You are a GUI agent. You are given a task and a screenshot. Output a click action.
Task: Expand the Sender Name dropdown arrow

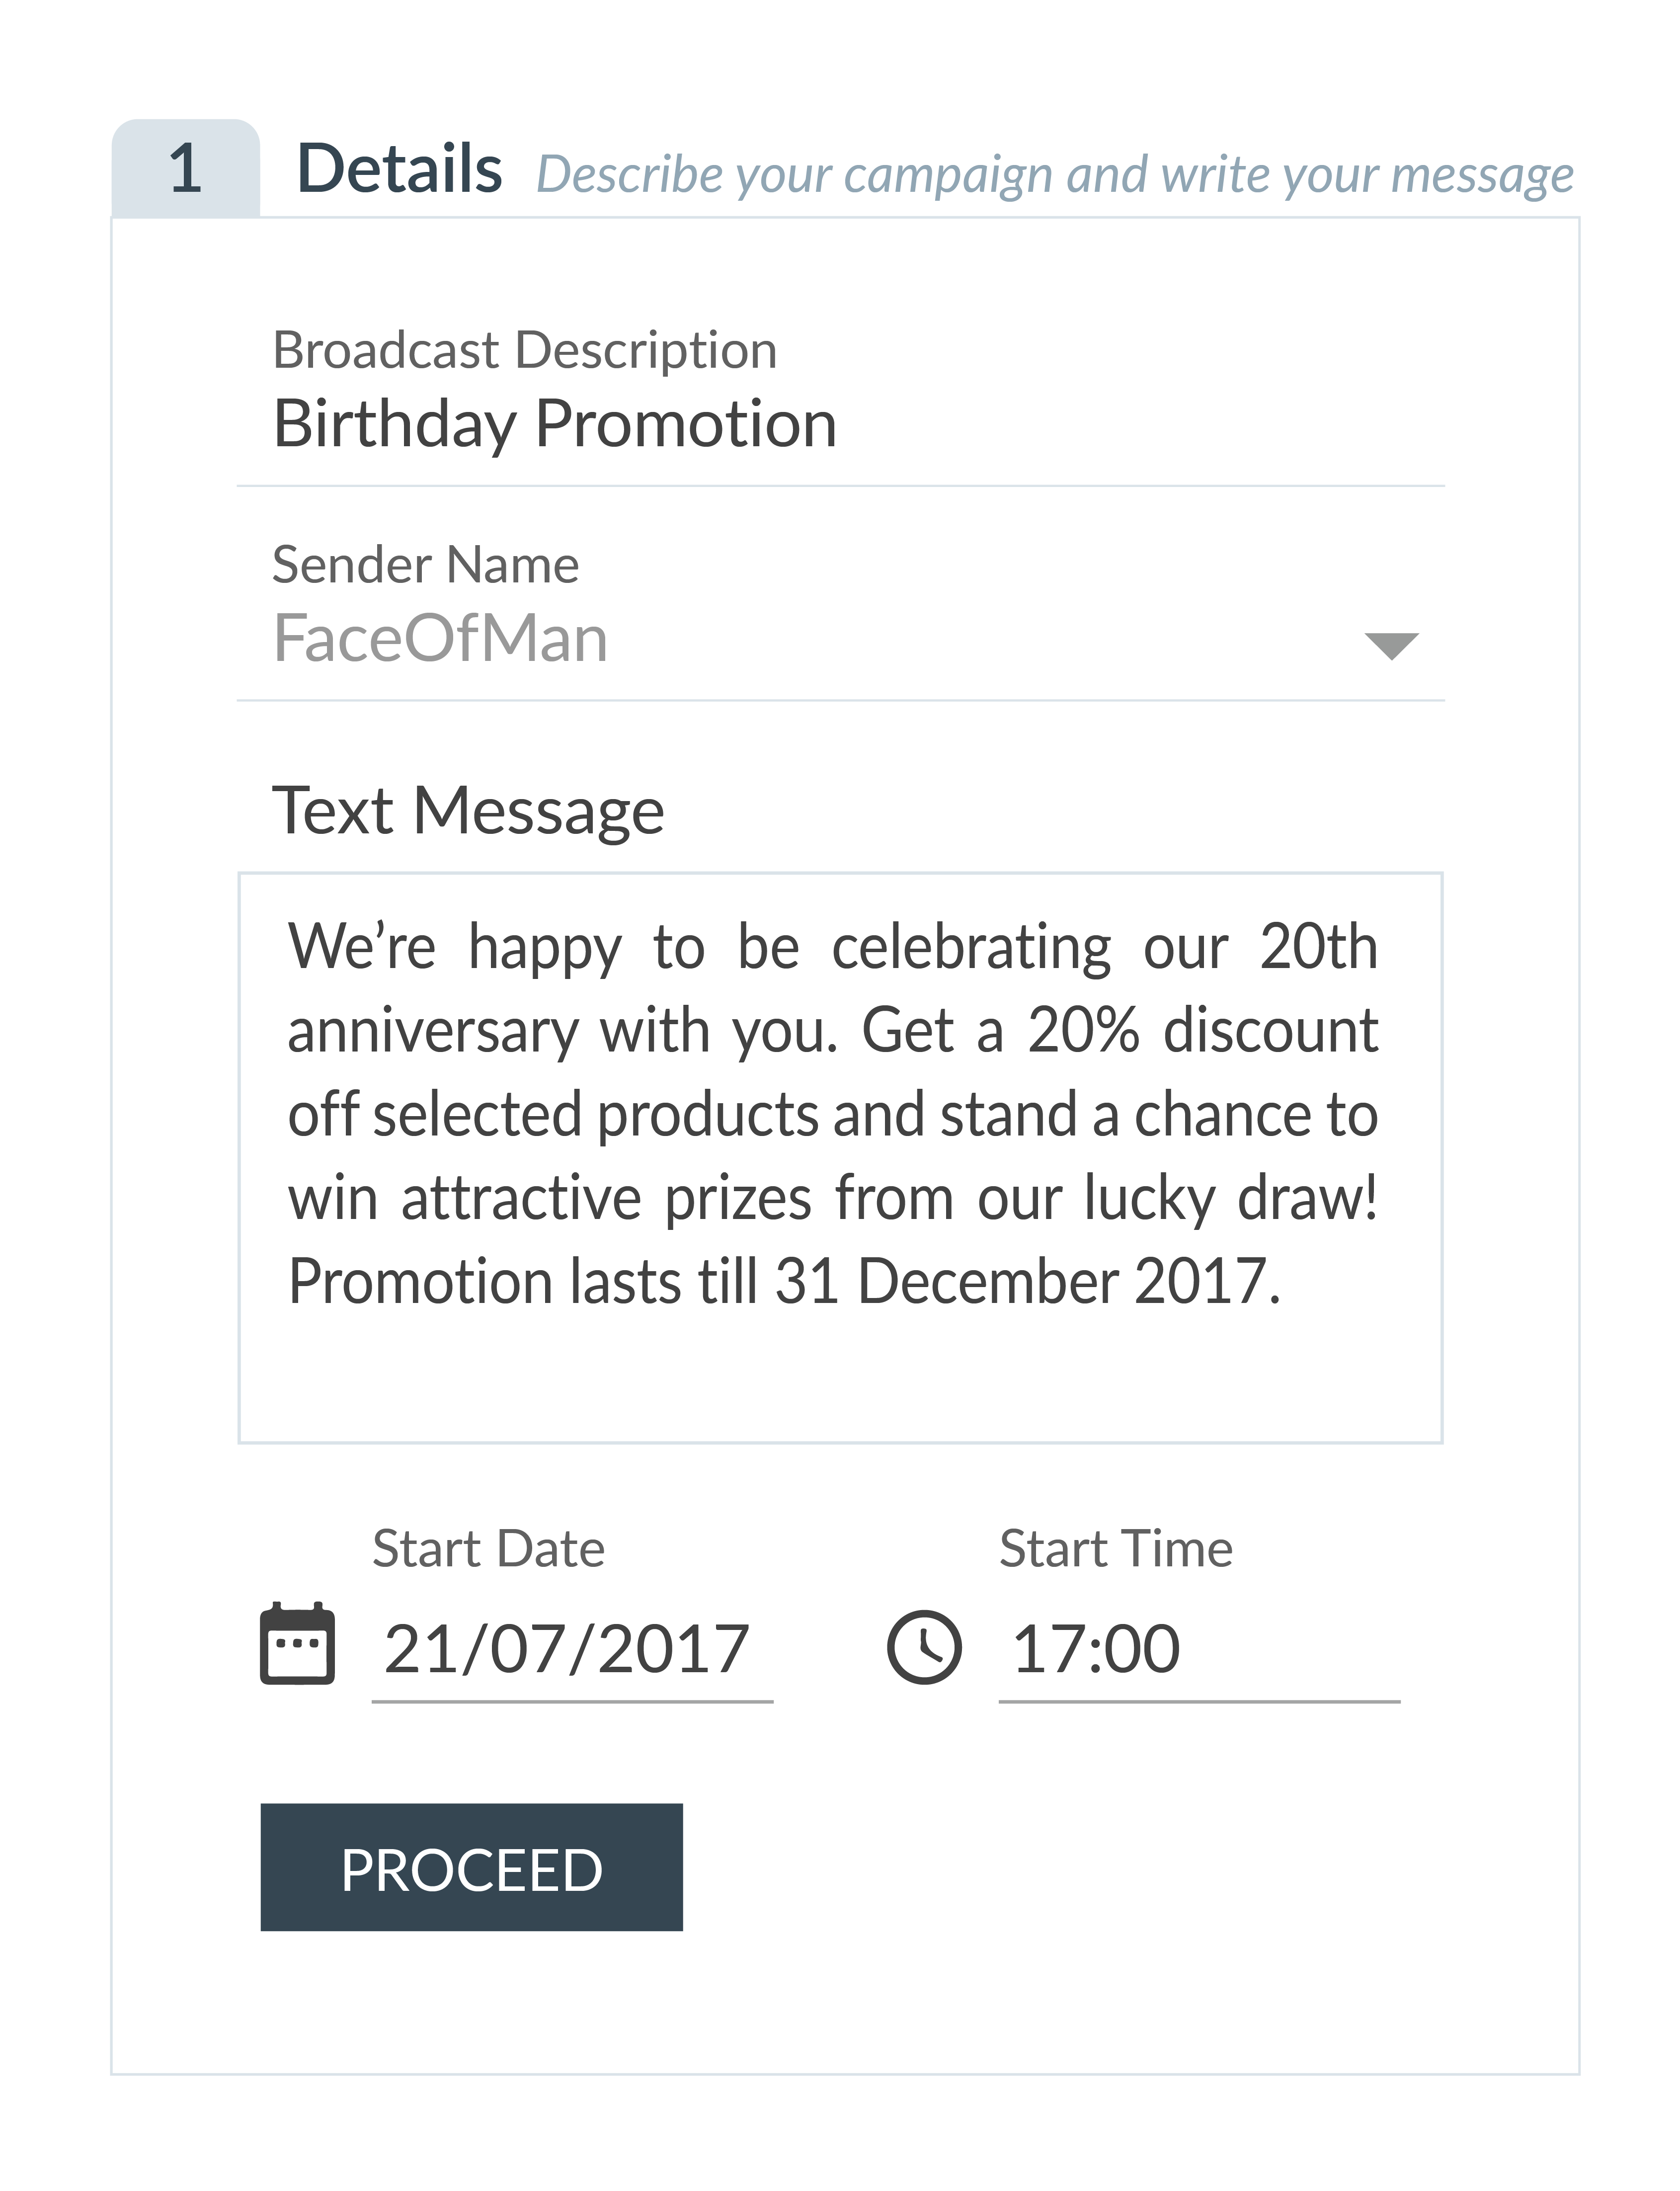click(x=1391, y=646)
